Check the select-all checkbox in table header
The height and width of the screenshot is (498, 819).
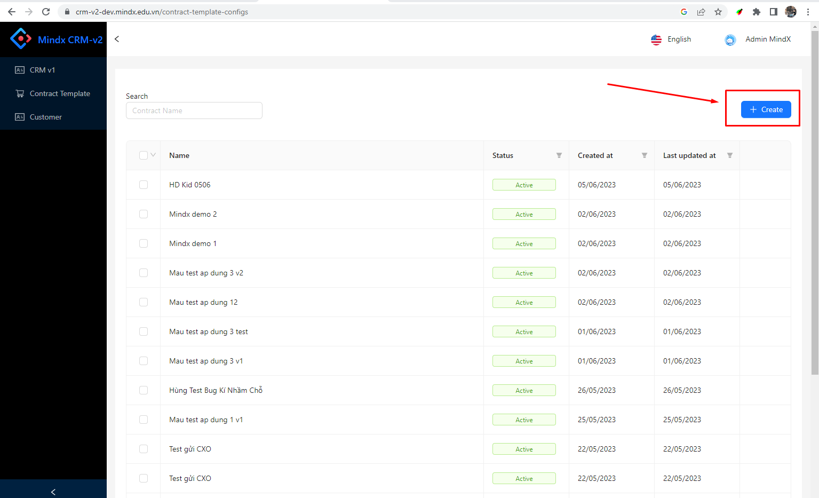[x=144, y=155]
